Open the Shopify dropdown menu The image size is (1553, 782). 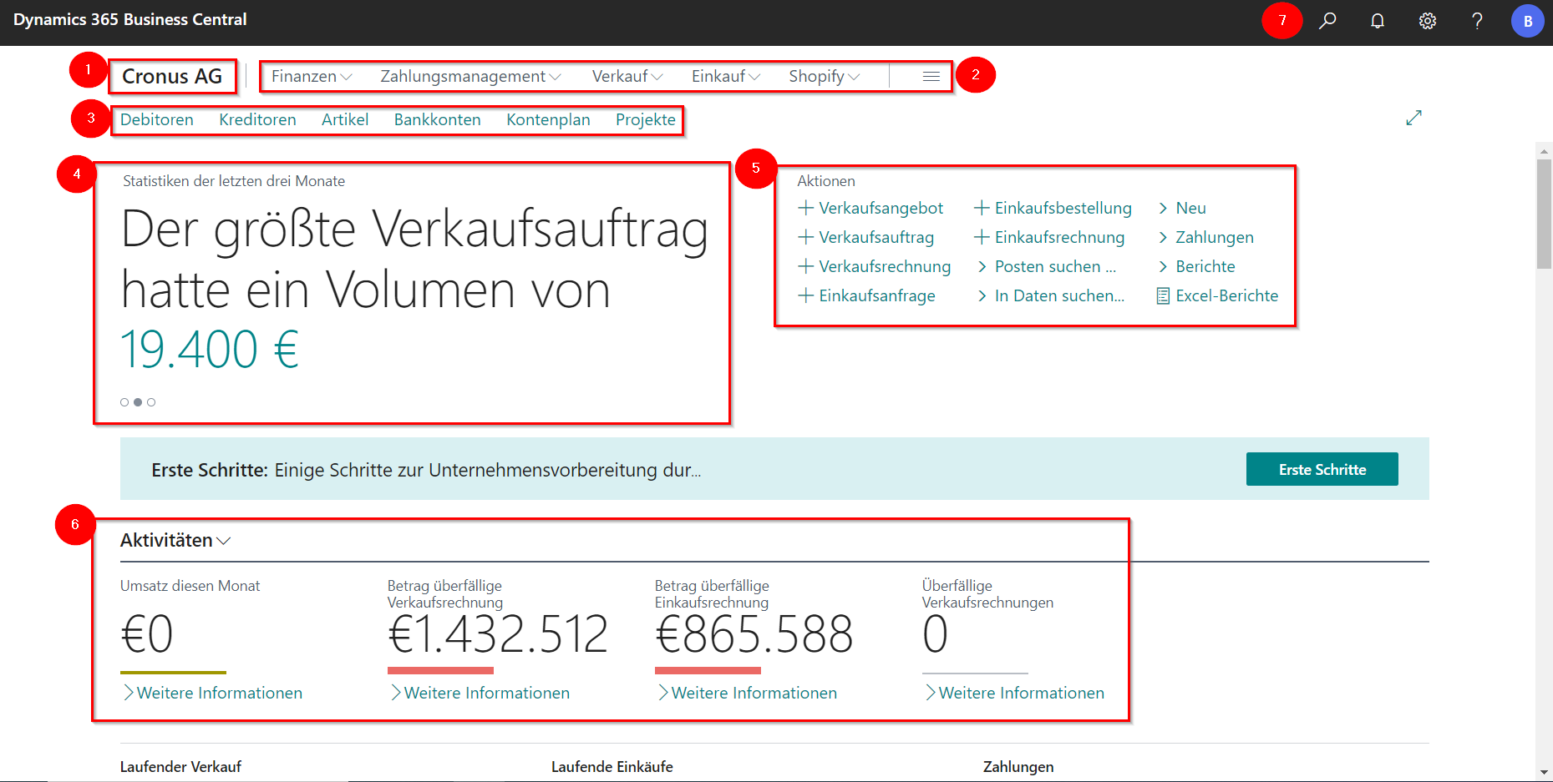(824, 76)
